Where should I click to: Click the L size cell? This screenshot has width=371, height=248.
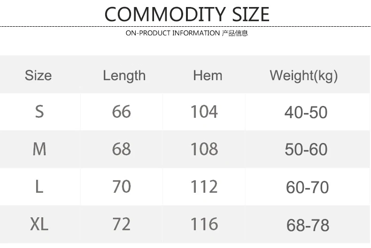pos(39,187)
